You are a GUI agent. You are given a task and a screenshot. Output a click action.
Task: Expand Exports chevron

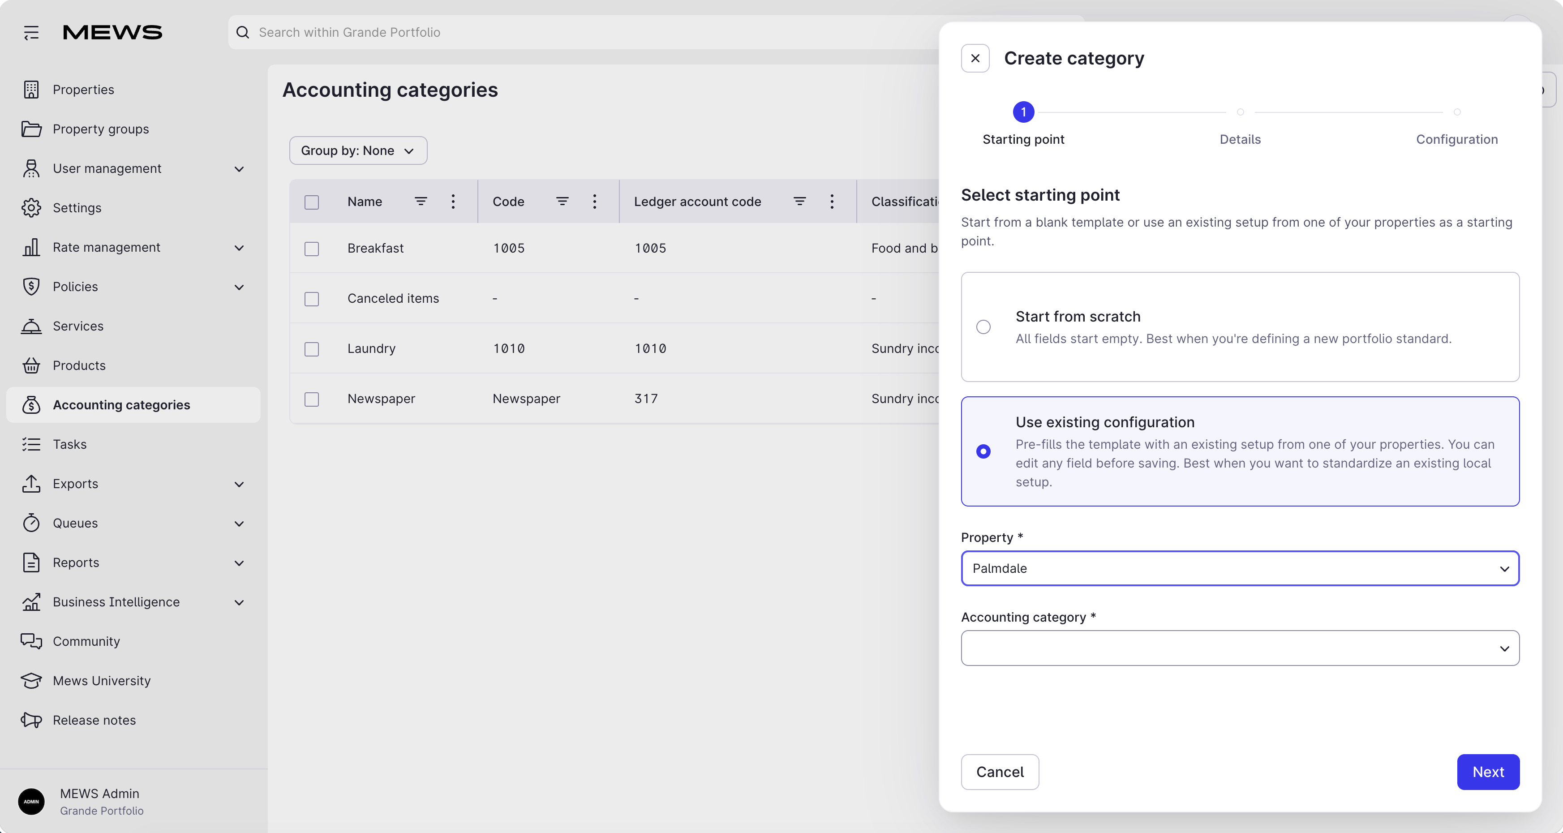239,485
